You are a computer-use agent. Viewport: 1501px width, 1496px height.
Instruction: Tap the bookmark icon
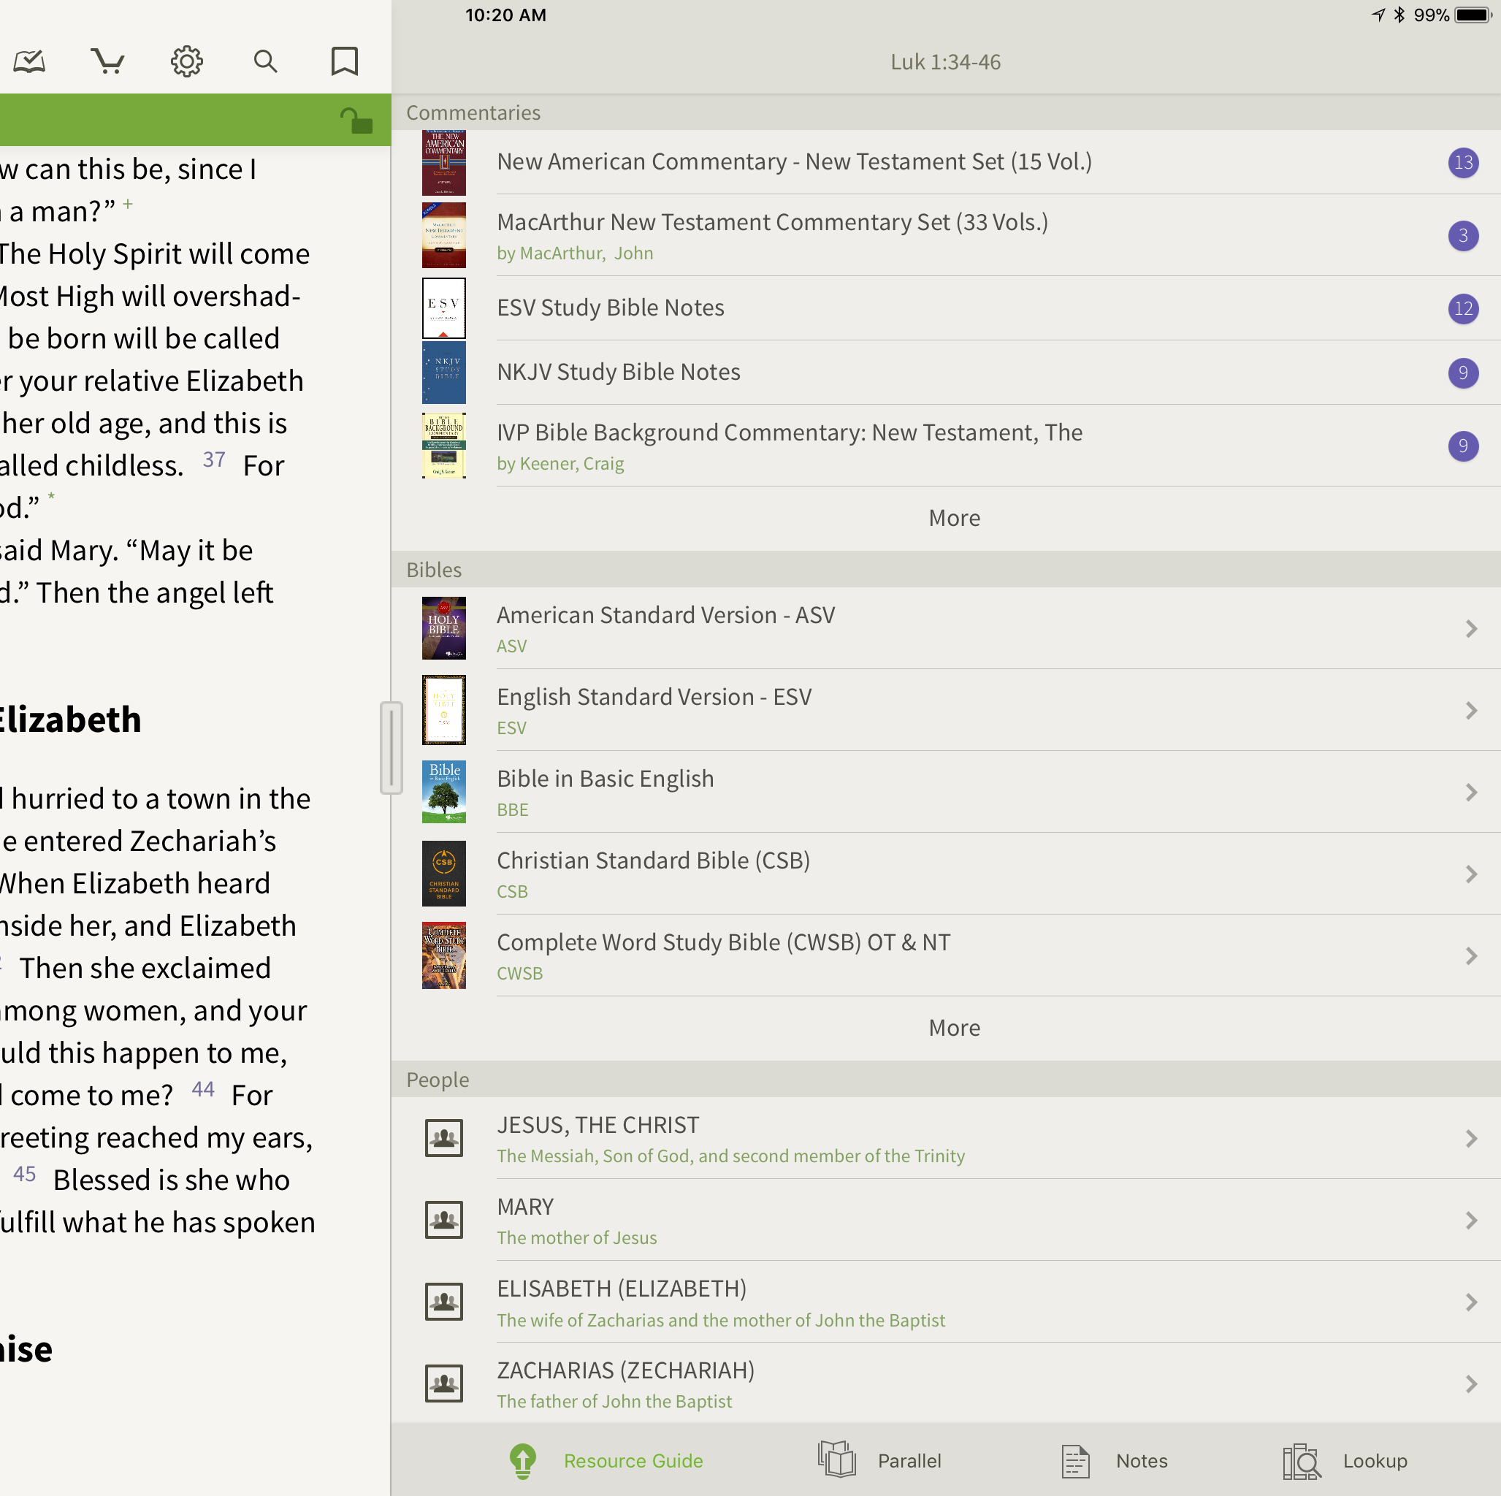pos(344,61)
